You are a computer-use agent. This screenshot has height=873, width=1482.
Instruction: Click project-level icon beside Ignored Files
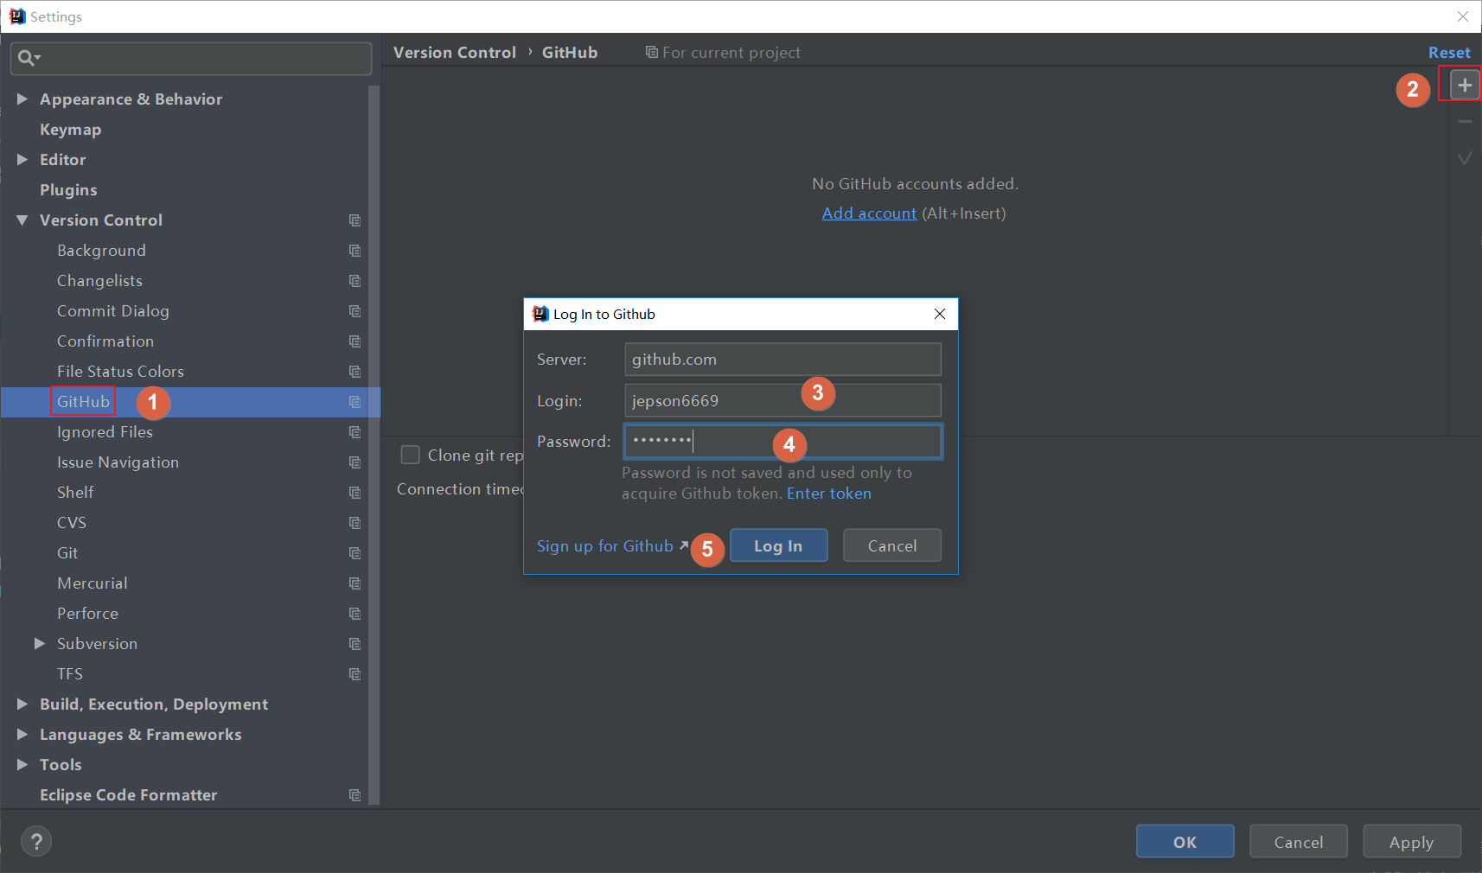355,432
